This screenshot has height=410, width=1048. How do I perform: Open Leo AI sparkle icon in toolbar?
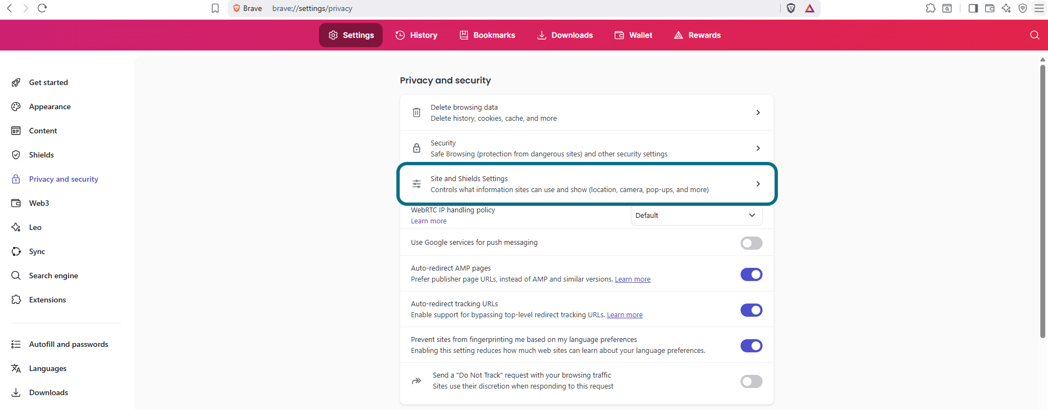click(1006, 8)
